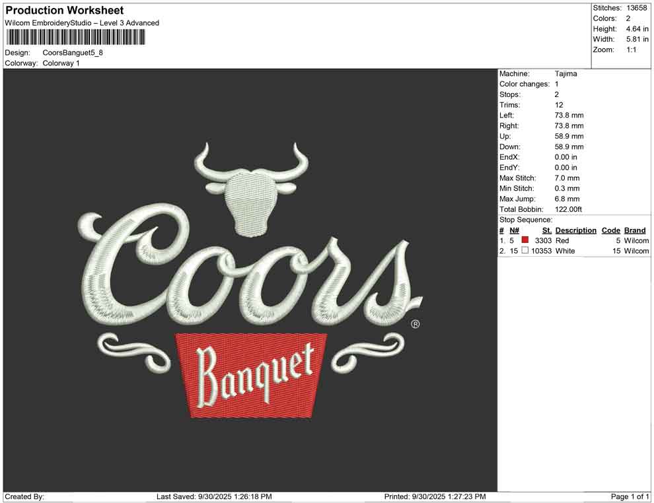Click the Production Worksheet title

coord(65,11)
